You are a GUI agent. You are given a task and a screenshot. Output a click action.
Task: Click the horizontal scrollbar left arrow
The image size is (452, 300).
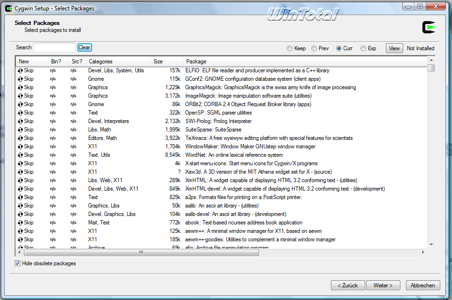(x=19, y=253)
